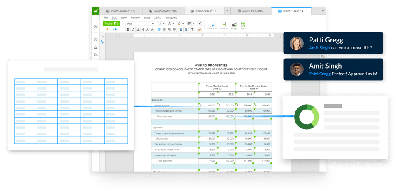Image resolution: width=400 pixels, height=189 pixels.
Task: Expand the left panel with double chevron
Action: point(102,37)
